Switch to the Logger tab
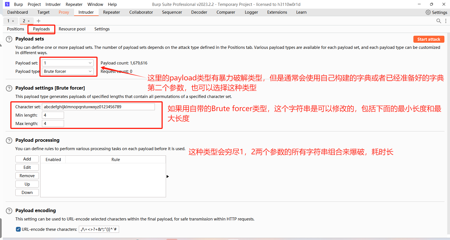Screen dimensions: 450x240 point(251,12)
